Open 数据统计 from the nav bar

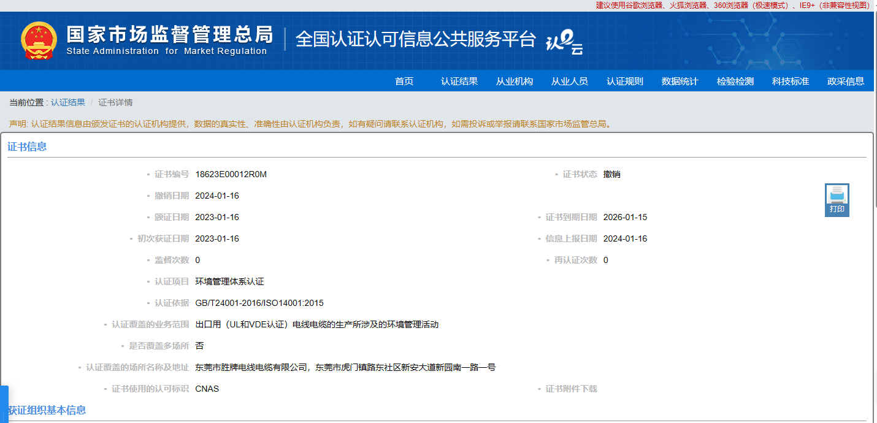coord(680,81)
